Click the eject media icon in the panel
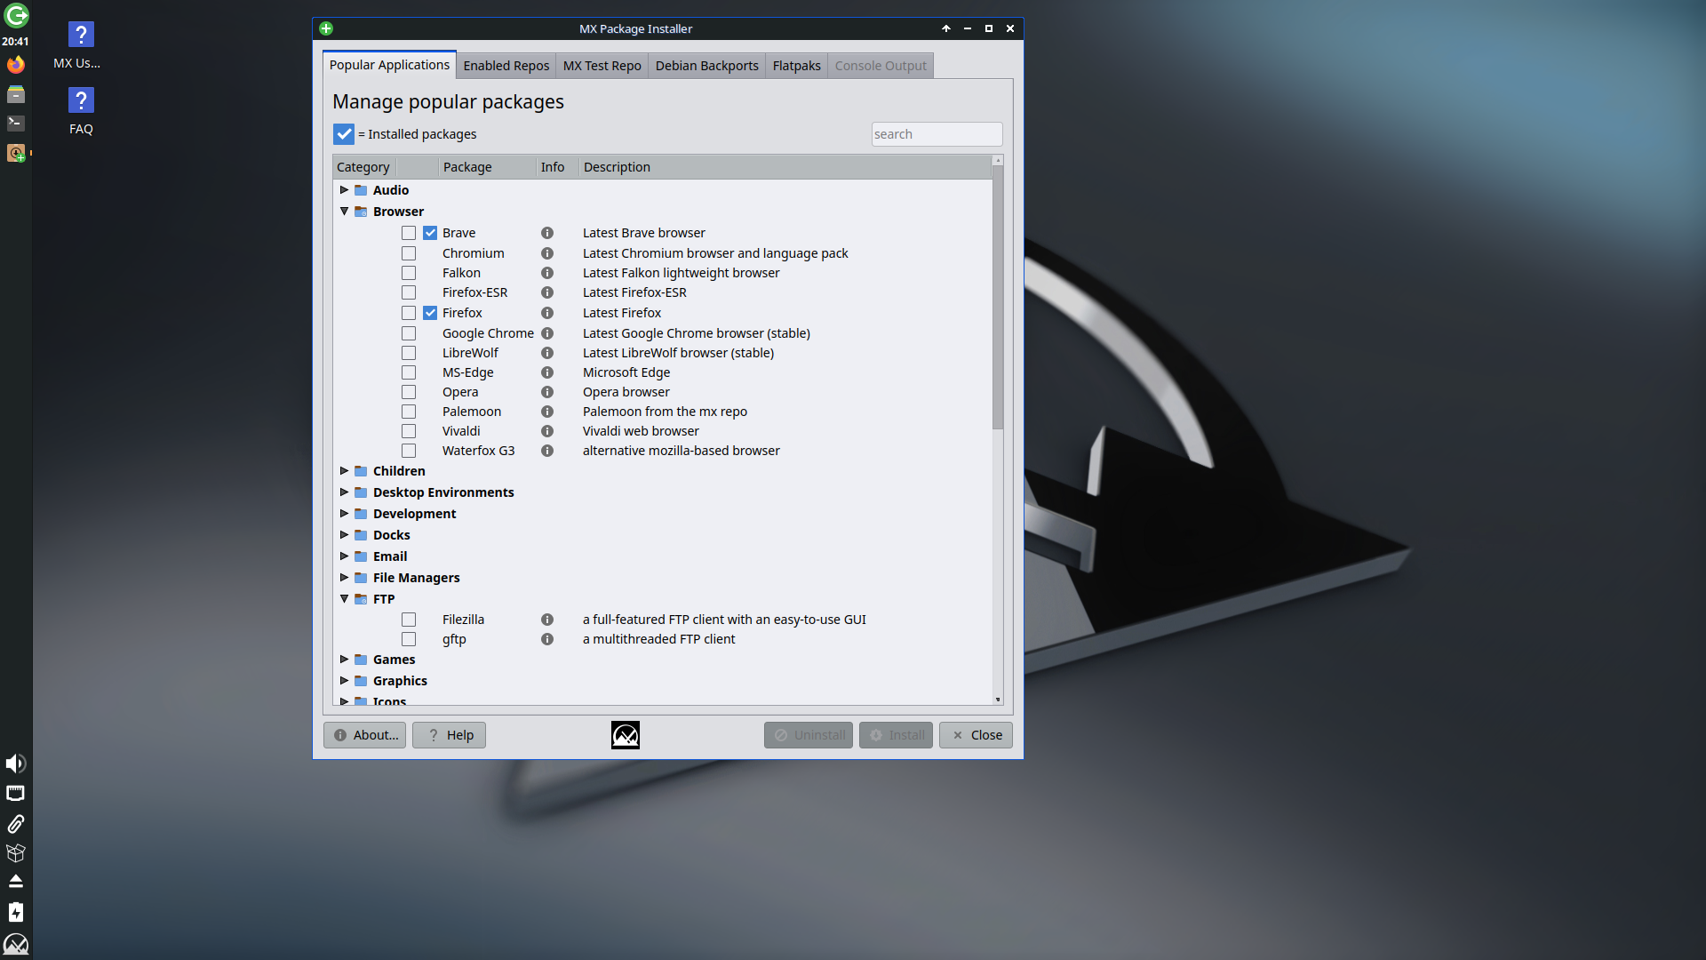Image resolution: width=1706 pixels, height=960 pixels. pos(16,882)
